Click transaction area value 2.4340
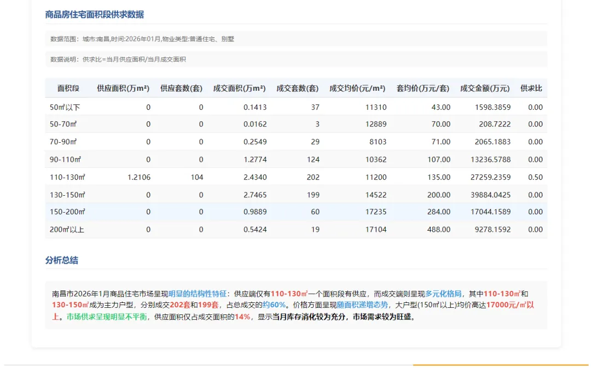Screen dimensions: 591x368 255,177
